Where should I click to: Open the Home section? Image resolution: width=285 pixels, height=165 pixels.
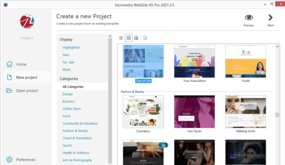tap(21, 64)
